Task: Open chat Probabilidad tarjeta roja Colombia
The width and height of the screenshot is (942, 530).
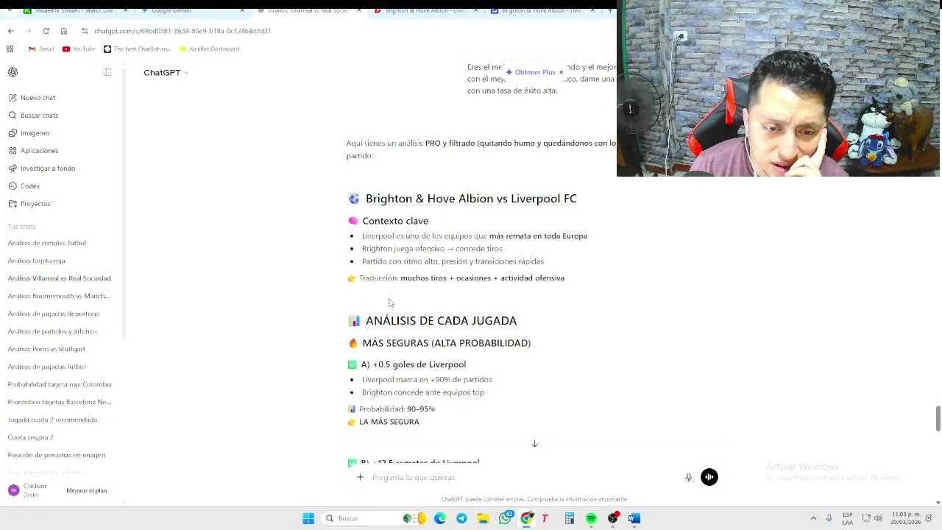Action: coord(60,384)
